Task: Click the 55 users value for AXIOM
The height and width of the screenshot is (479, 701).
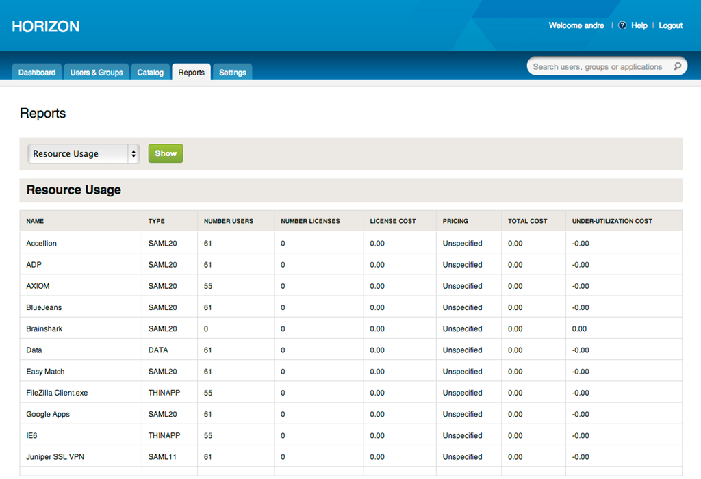Action: 208,287
